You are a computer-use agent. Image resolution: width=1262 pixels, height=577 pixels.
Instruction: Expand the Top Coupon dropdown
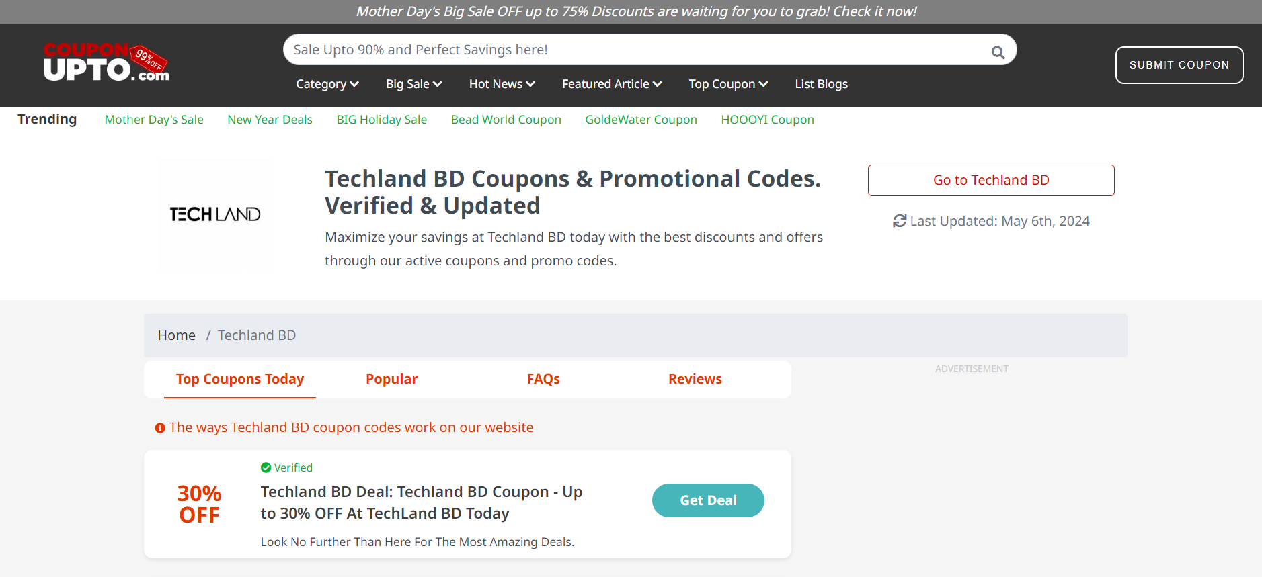click(x=728, y=83)
